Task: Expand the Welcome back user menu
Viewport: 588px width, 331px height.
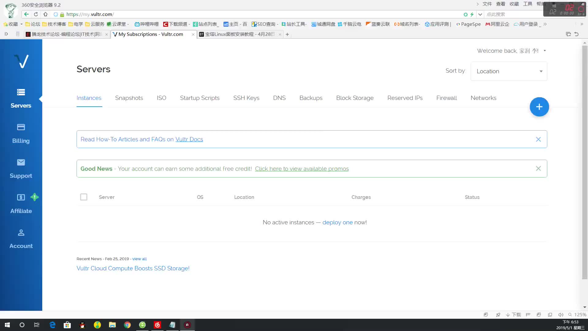Action: (x=511, y=51)
